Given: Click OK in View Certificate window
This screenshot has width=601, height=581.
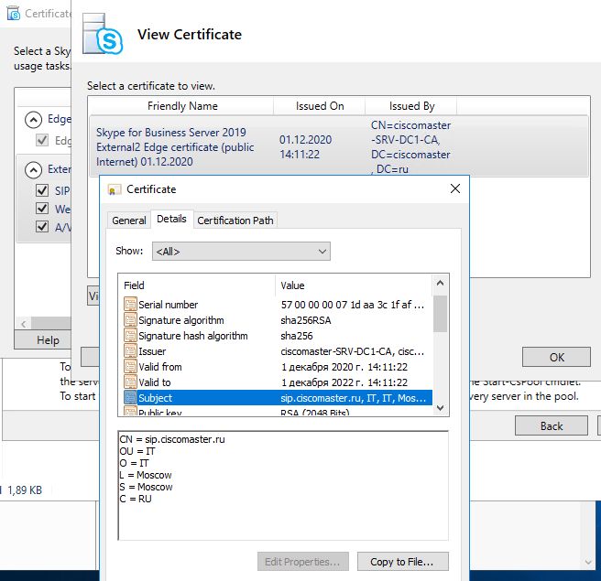Looking at the screenshot, I should pos(556,357).
